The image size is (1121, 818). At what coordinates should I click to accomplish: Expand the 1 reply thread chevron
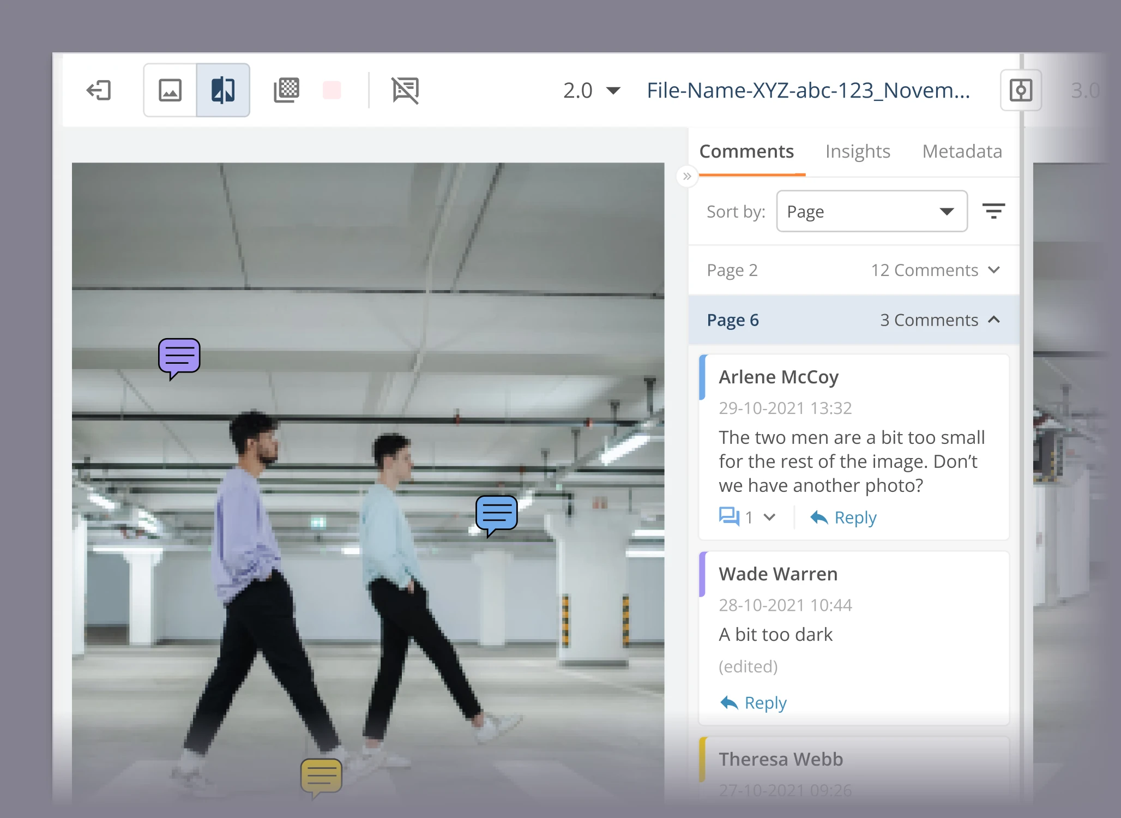[x=769, y=517]
